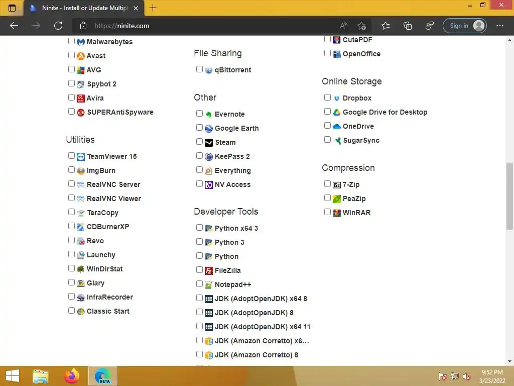Enable the Revo checkbox
The height and width of the screenshot is (386, 514).
(71, 240)
